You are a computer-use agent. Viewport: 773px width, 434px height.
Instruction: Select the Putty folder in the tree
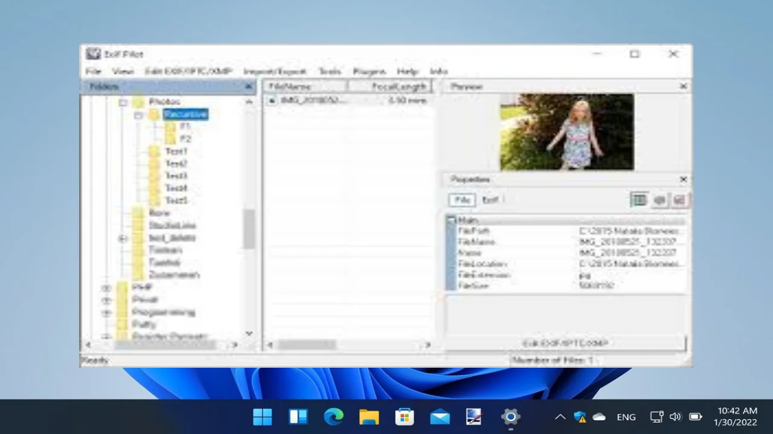tap(144, 324)
